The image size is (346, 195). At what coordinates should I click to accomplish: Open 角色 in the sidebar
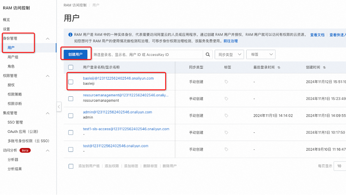11,66
